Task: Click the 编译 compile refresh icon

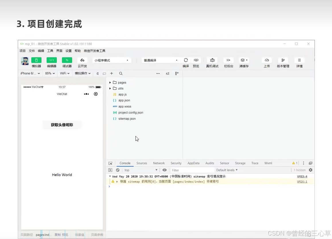Action: coord(186,60)
